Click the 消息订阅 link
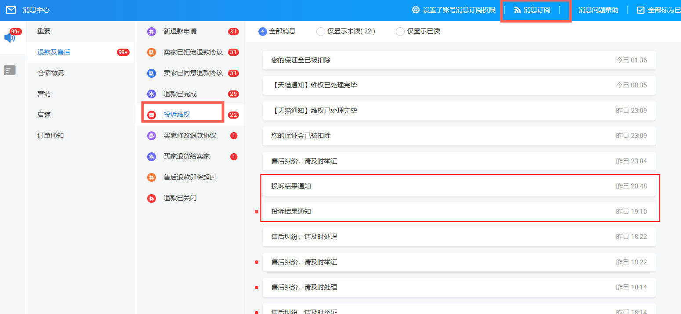This screenshot has width=681, height=314. [x=537, y=10]
